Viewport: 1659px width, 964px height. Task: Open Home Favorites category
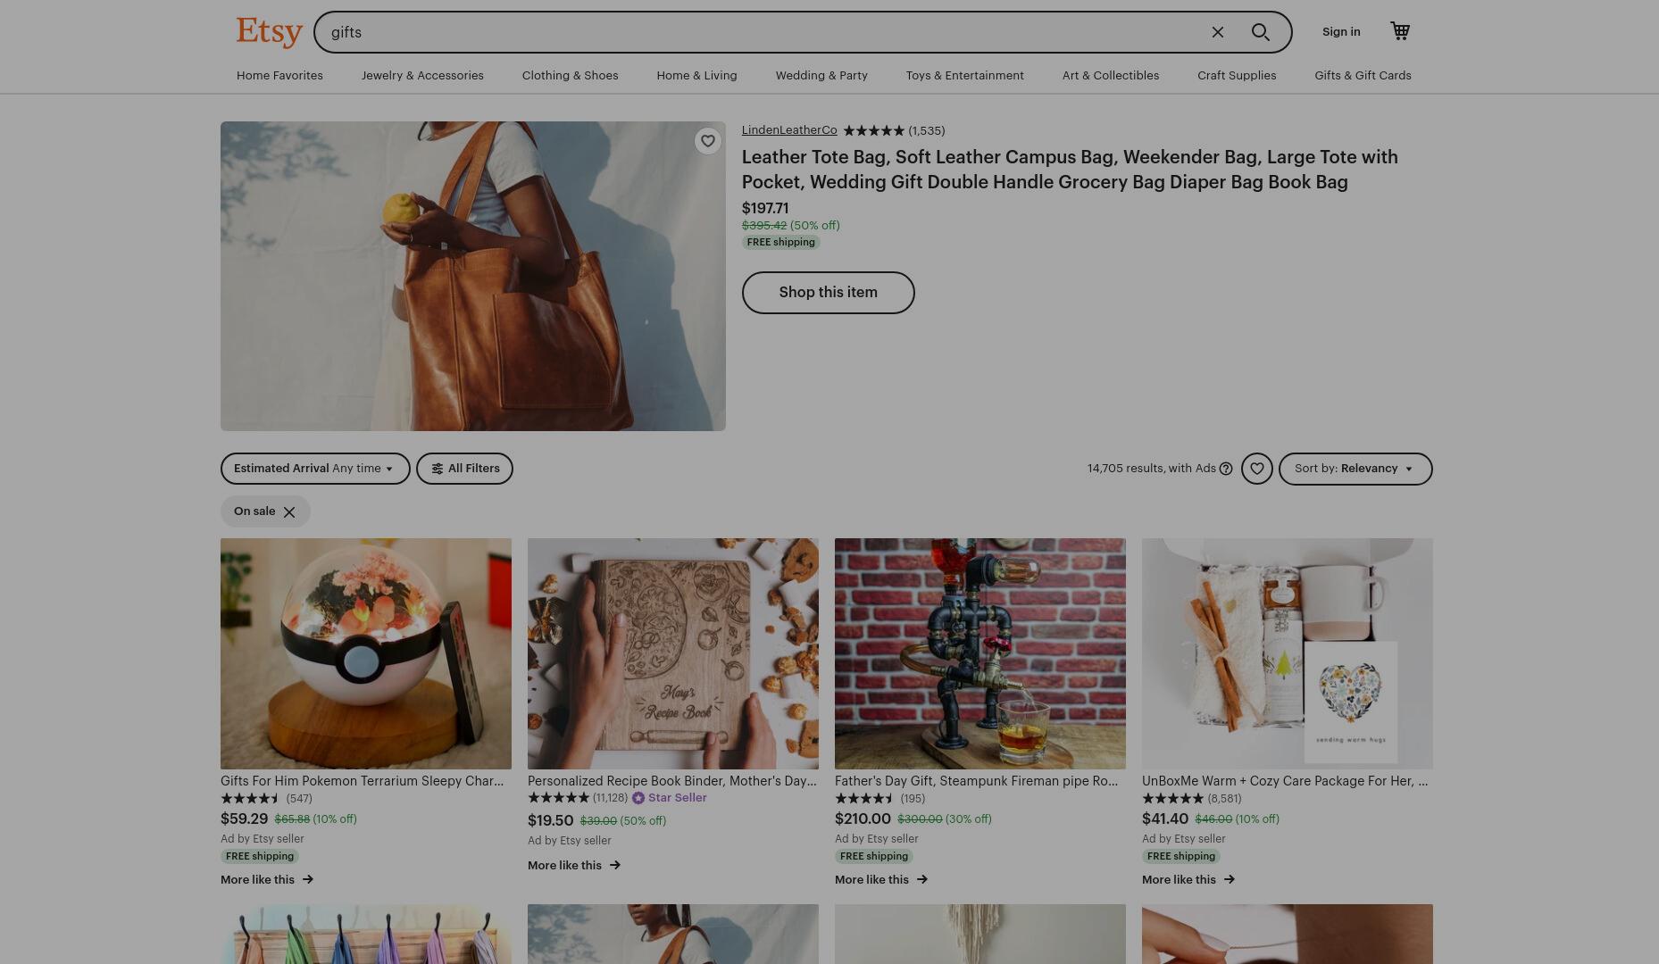click(x=279, y=76)
